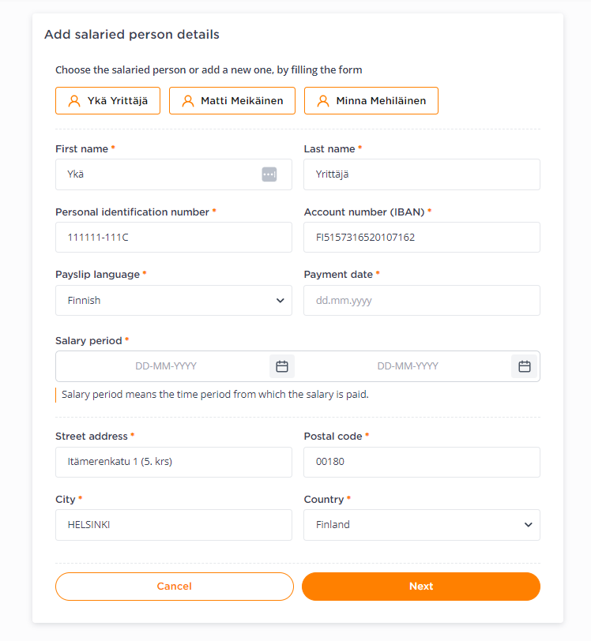Open the salary period end date calendar icon

coord(525,366)
